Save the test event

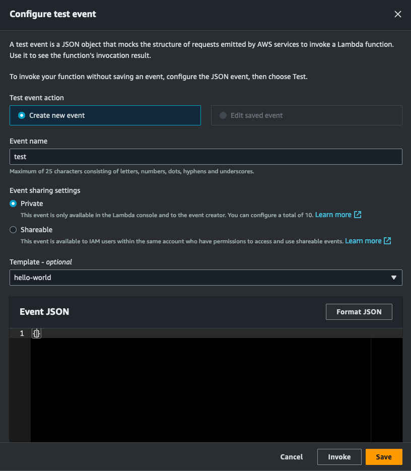(384, 457)
